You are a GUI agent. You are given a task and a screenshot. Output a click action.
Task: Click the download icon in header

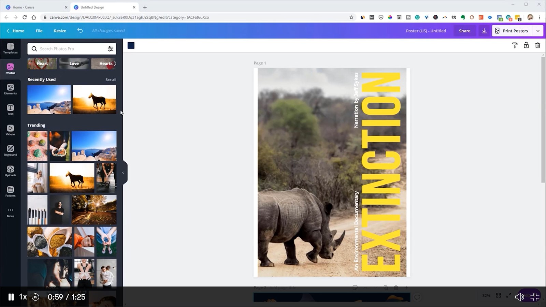point(484,31)
